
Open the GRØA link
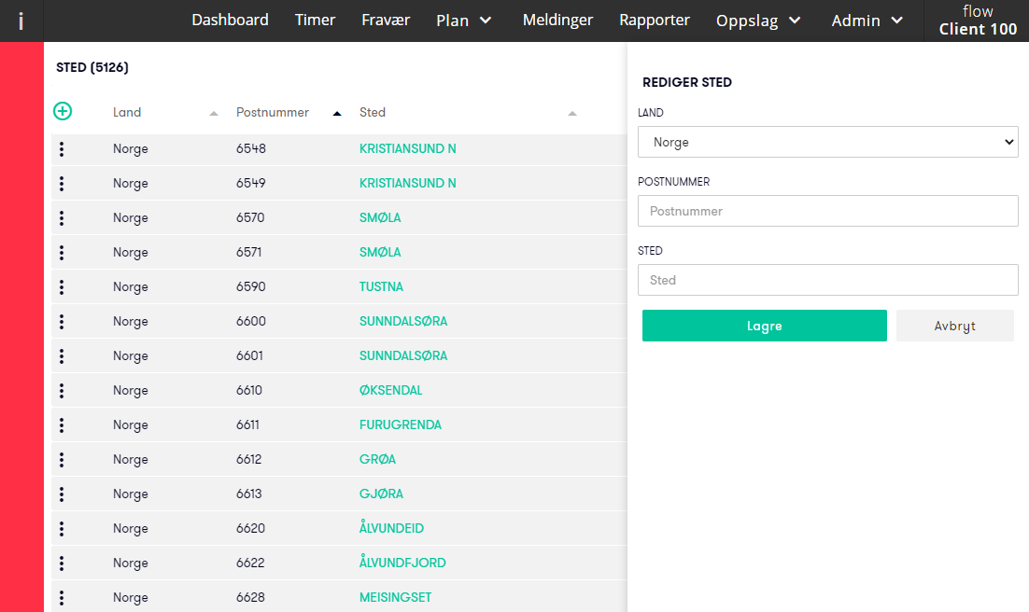coord(377,460)
